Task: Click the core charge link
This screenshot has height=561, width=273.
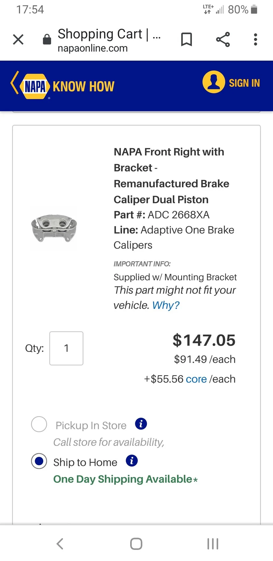Action: click(196, 379)
